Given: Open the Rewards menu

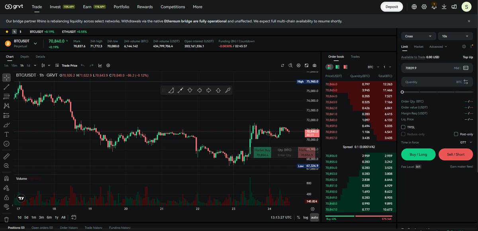Looking at the screenshot, I should point(145,7).
